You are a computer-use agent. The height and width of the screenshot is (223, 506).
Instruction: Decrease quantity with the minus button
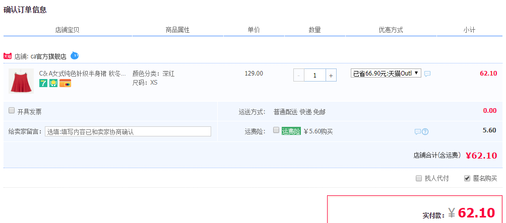click(x=298, y=76)
